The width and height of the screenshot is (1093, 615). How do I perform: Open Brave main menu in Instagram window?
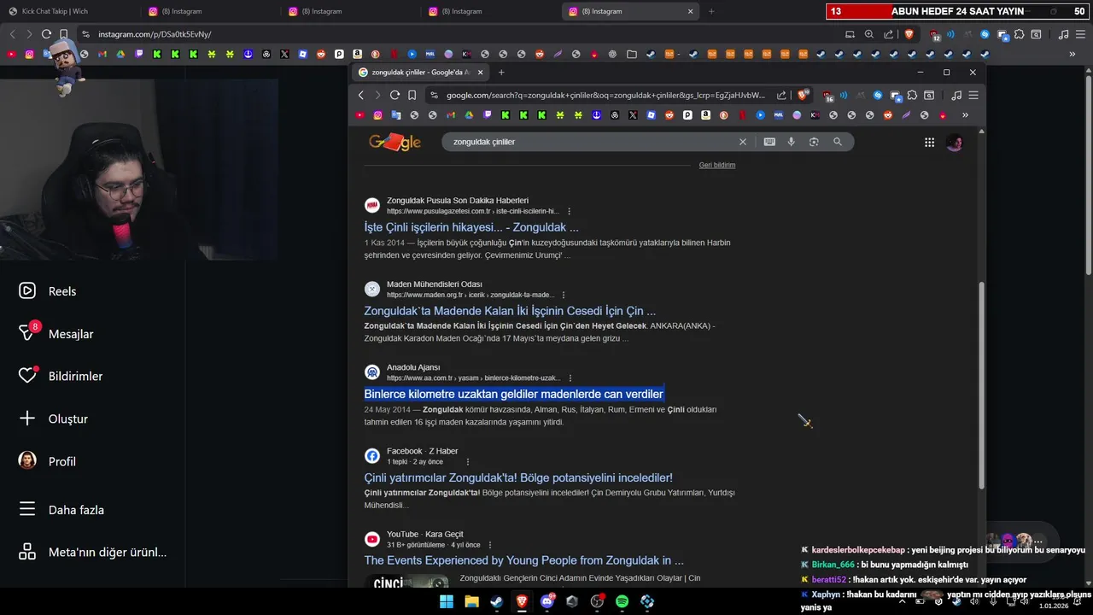[1080, 34]
